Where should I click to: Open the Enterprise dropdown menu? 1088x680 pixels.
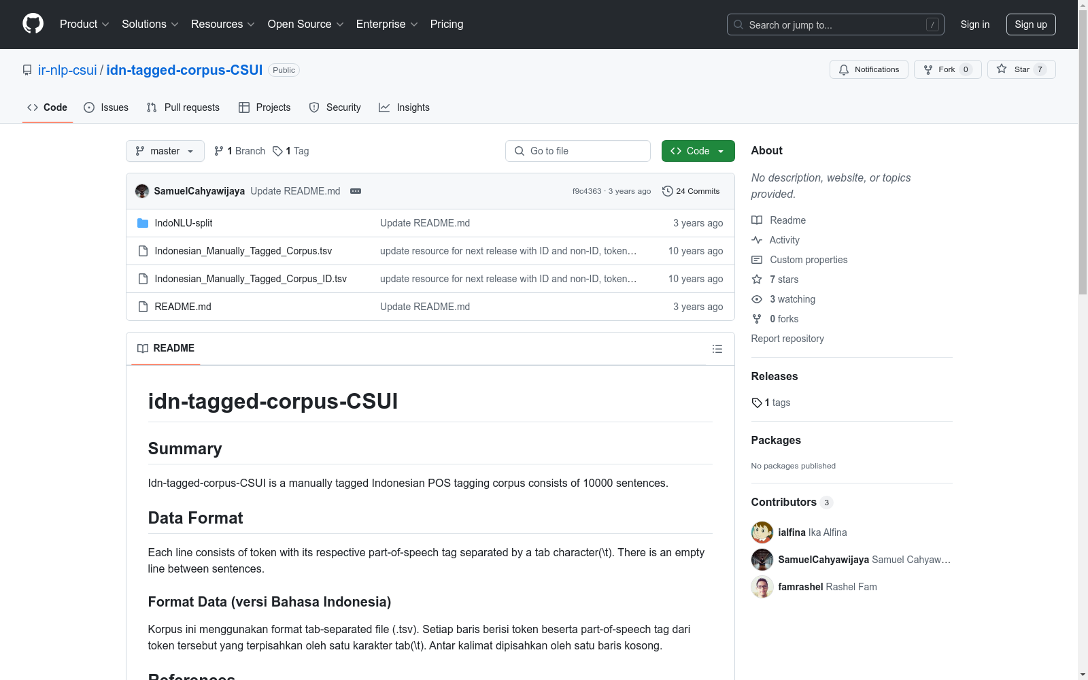(x=387, y=24)
